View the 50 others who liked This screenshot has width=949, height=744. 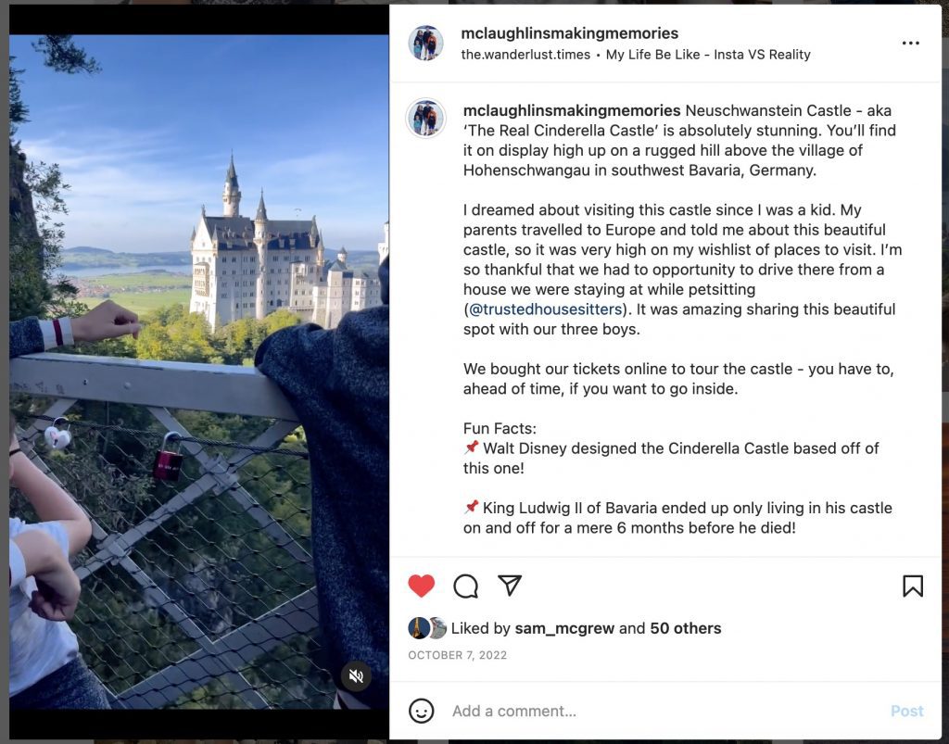click(685, 628)
